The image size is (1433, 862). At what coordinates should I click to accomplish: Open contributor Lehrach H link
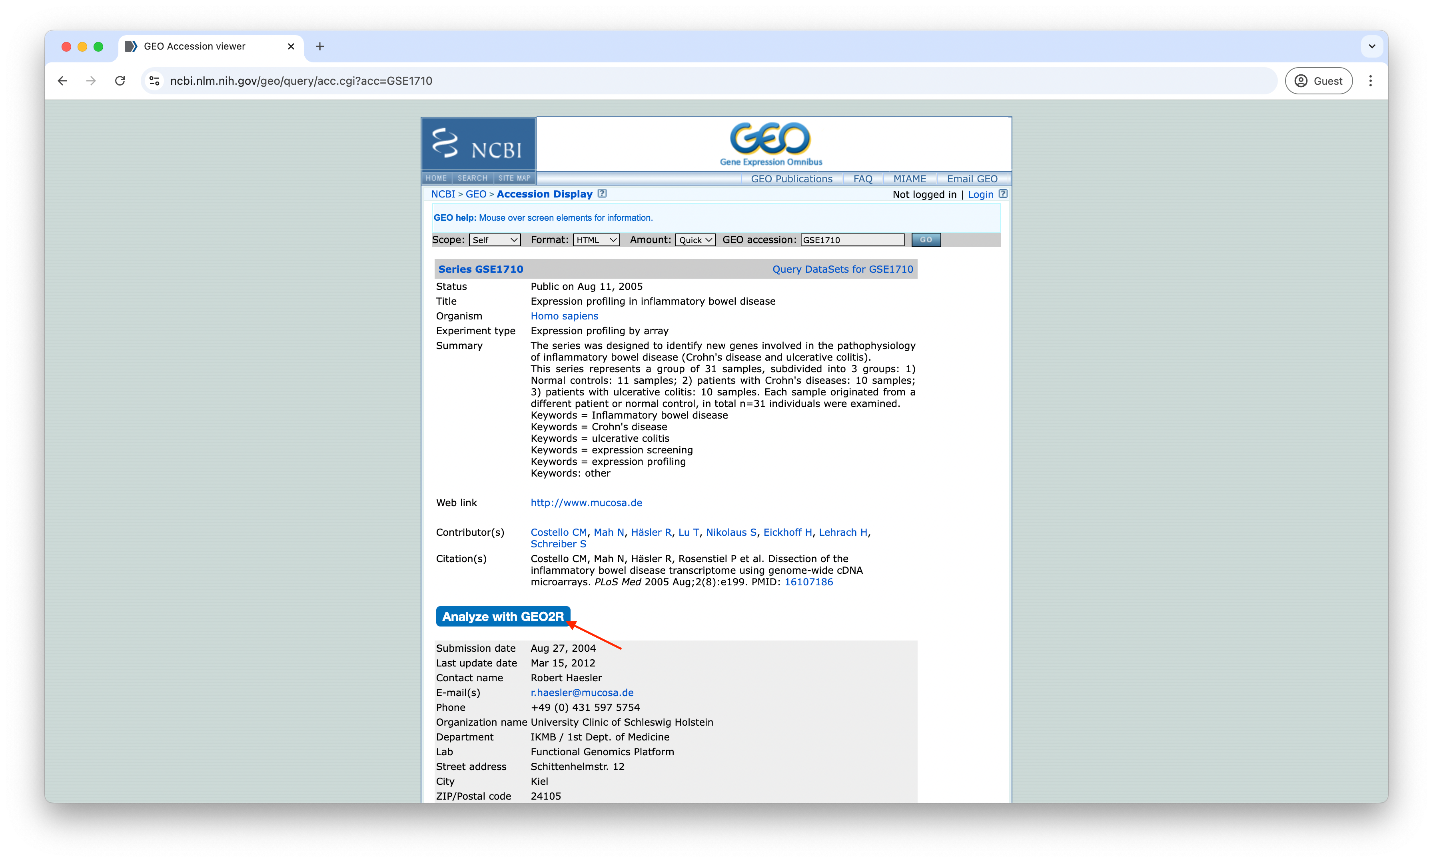click(x=843, y=532)
